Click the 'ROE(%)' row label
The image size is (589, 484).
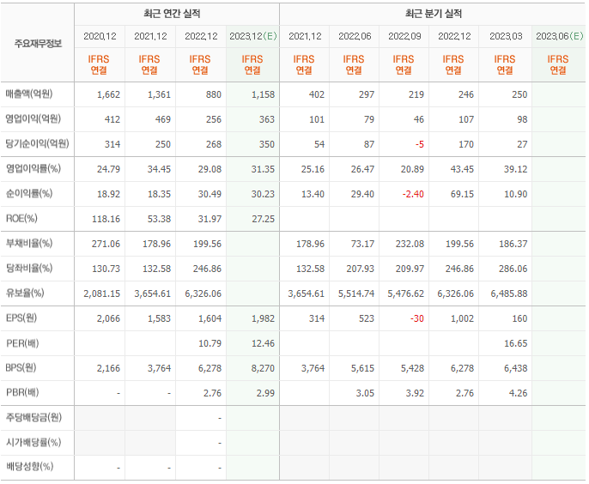(x=21, y=219)
